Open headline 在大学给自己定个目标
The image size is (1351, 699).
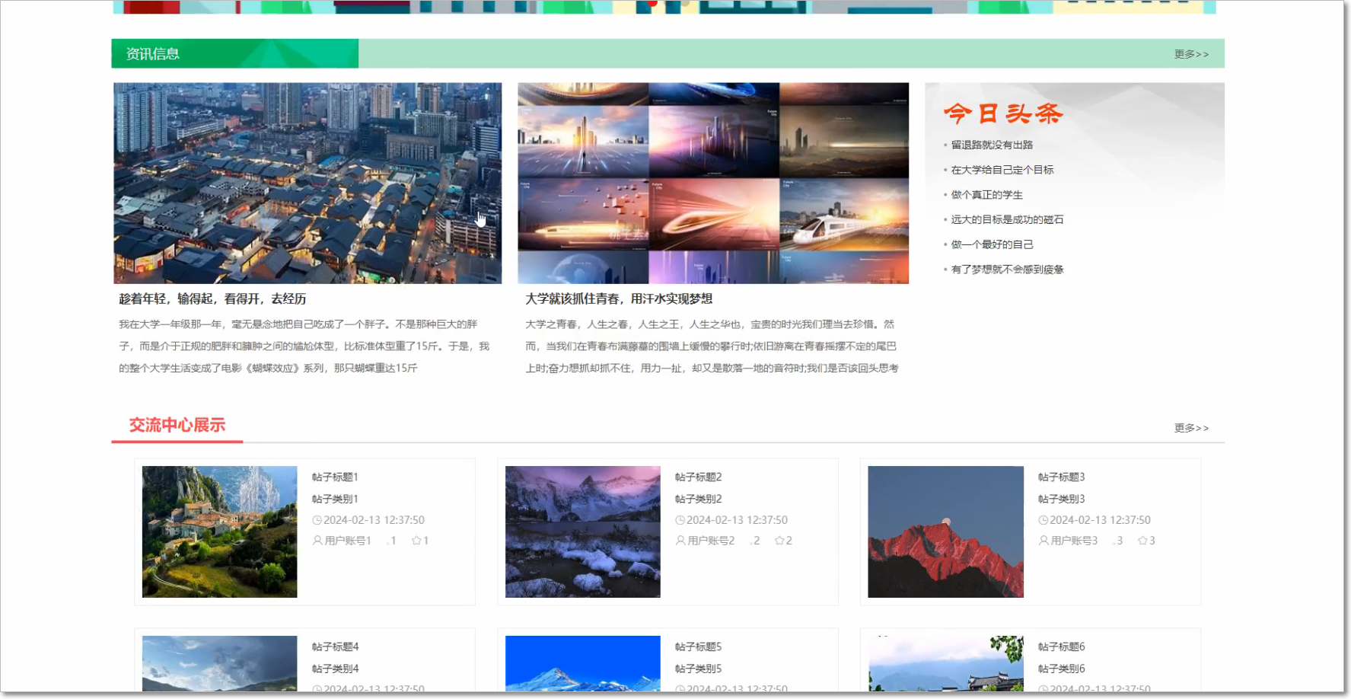pos(1002,170)
